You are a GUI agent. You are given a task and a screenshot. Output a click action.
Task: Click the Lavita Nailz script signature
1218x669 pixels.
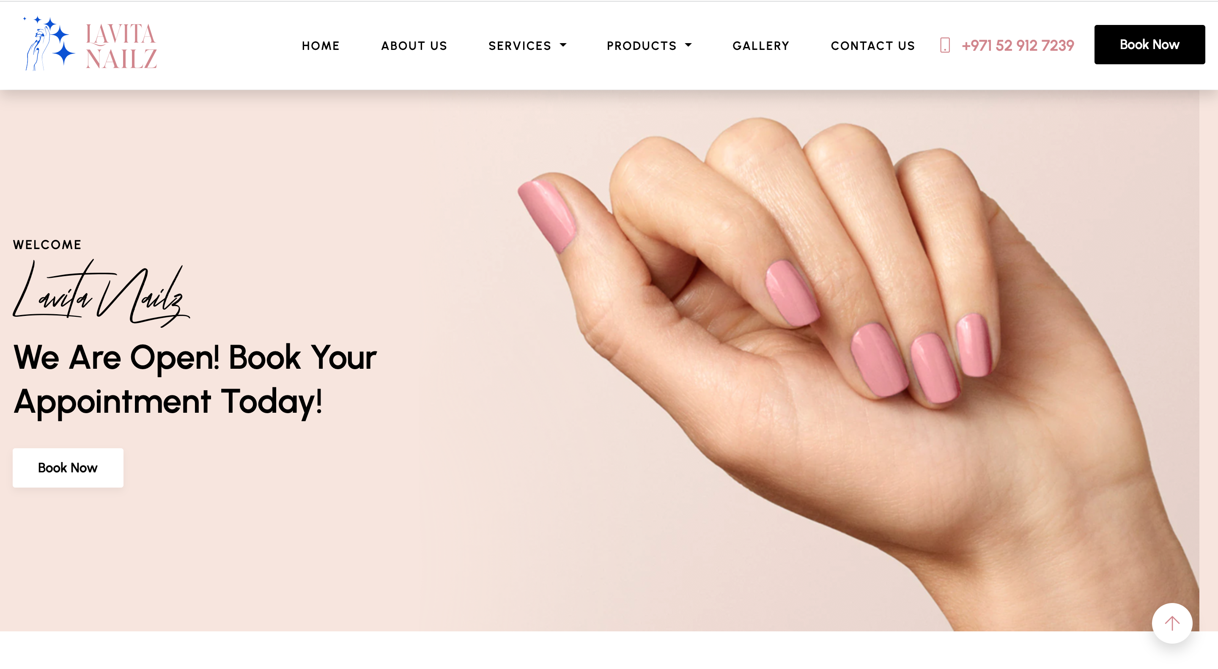pyautogui.click(x=101, y=293)
